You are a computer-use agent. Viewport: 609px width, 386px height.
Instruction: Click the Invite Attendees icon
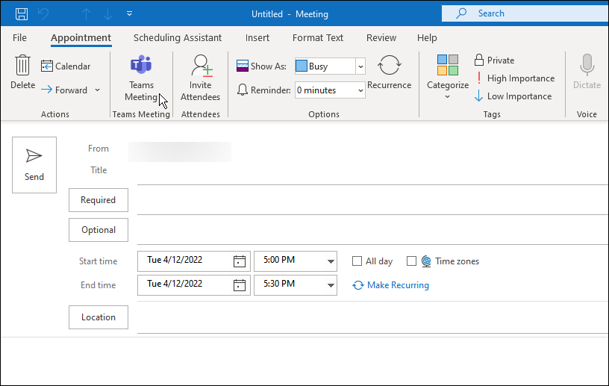201,66
